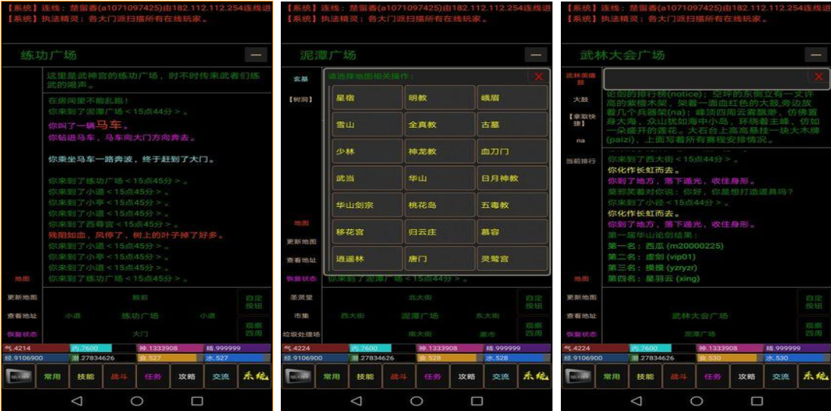Select 灵鹫宫 destination button
The height and width of the screenshot is (411, 831).
(x=512, y=260)
